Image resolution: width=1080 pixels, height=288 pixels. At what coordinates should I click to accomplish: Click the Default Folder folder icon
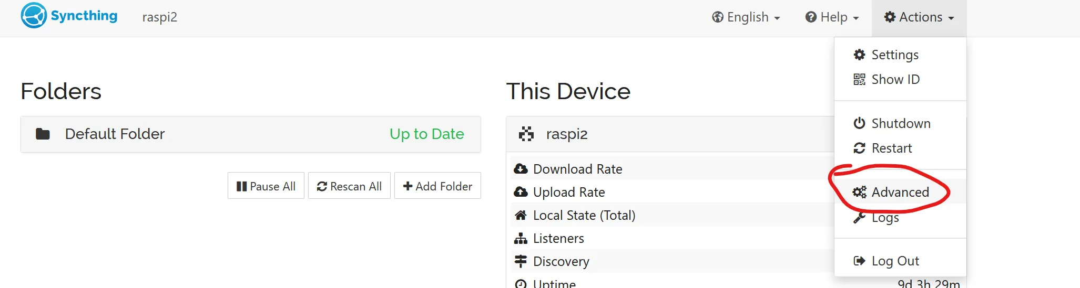click(43, 134)
